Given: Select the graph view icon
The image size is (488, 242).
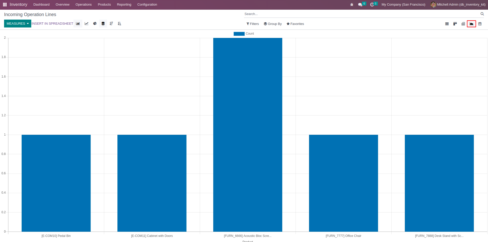Looking at the screenshot, I should click(471, 24).
